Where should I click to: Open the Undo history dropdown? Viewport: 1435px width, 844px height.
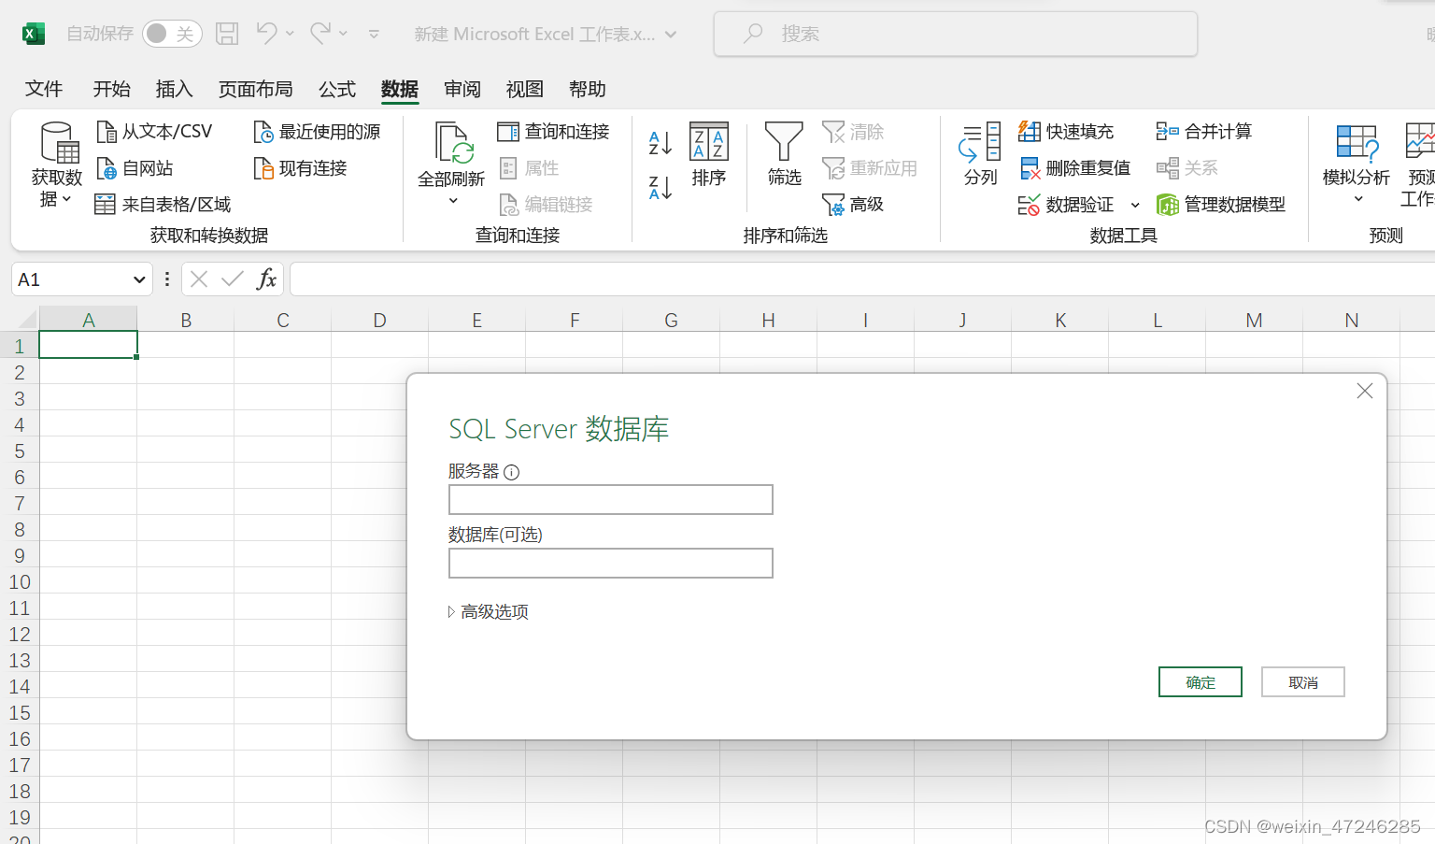290,34
